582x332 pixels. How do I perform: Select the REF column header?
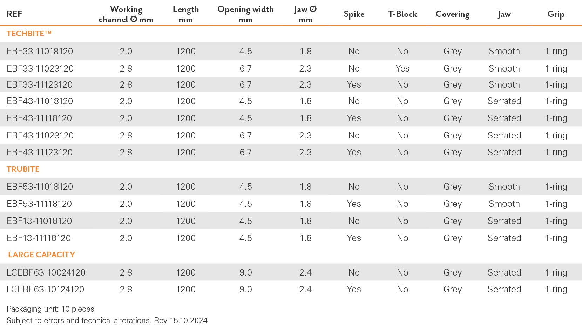[x=14, y=14]
